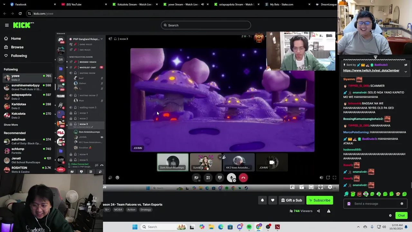Share screen in Discord call controls
Screen dimensions: 412x232
click(x=220, y=178)
